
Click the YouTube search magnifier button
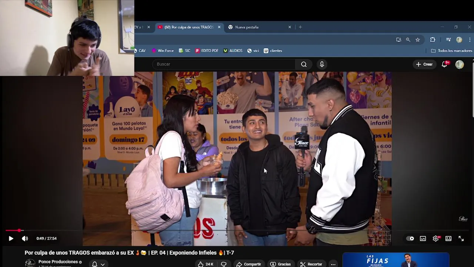[304, 64]
